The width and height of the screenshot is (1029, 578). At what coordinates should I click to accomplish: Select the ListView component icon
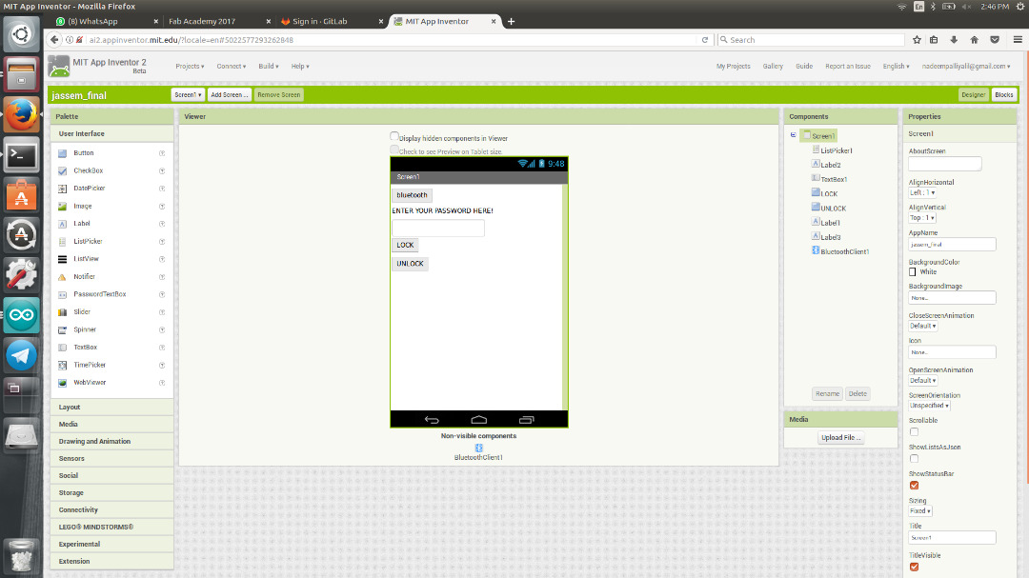tap(62, 259)
